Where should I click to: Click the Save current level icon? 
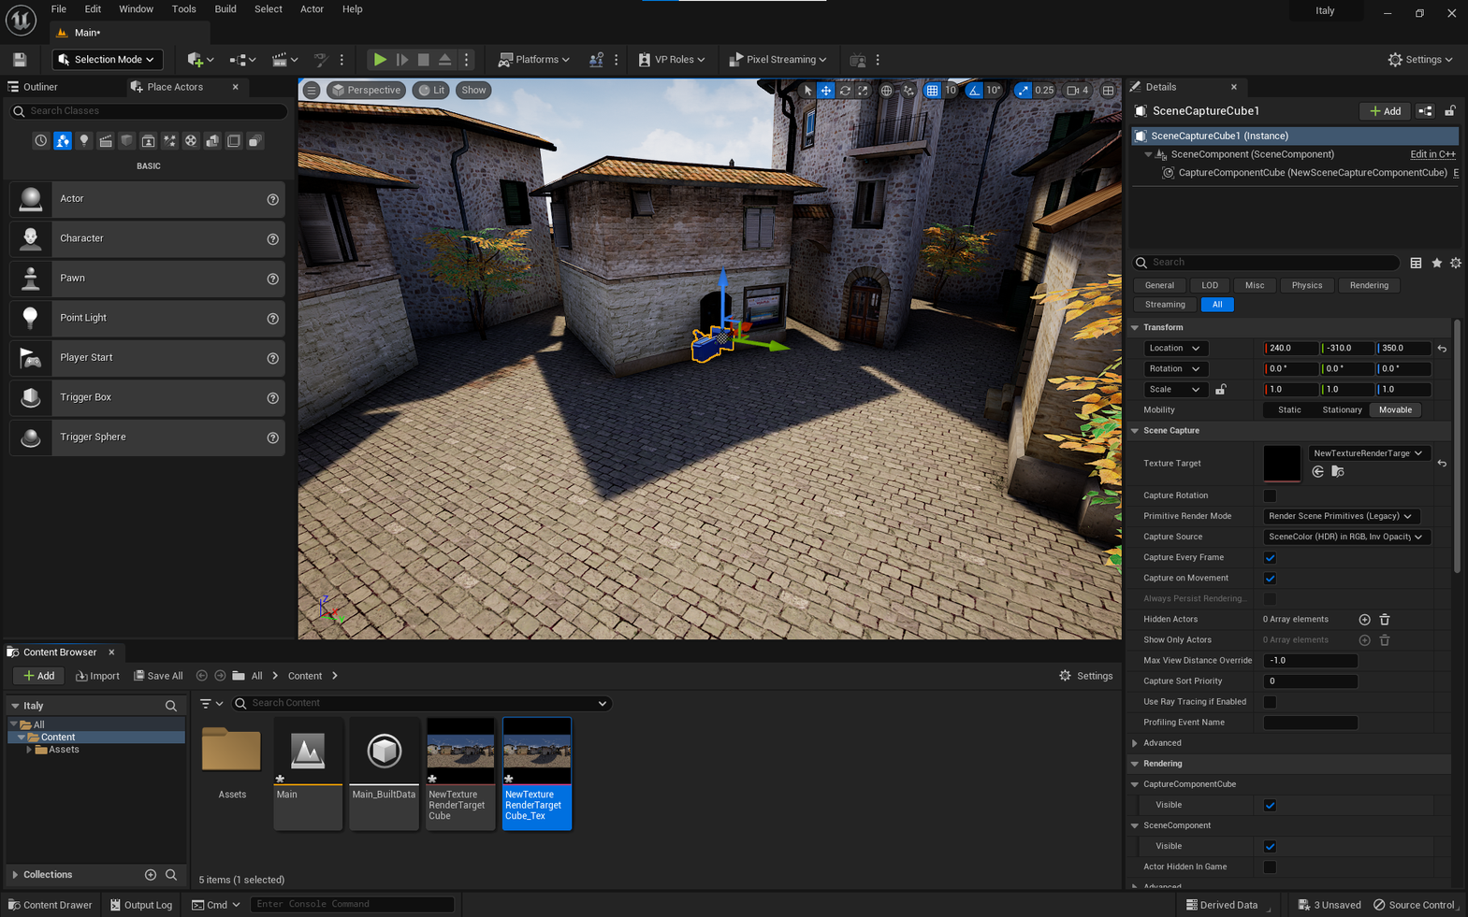[20, 60]
